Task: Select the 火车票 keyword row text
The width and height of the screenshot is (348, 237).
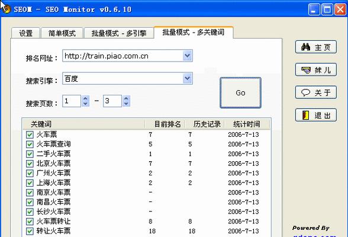Action: 47,134
